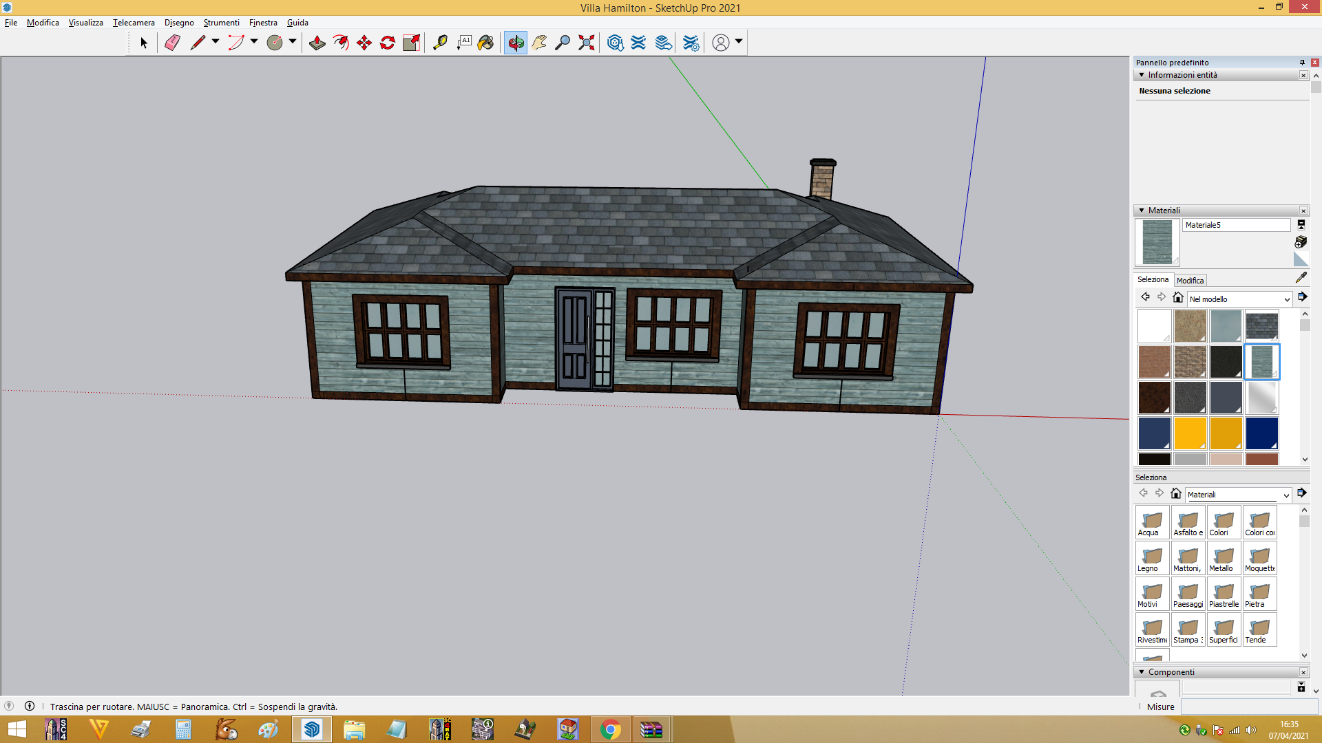The image size is (1322, 743).
Task: Select the Paint Bucket tool
Action: point(486,43)
